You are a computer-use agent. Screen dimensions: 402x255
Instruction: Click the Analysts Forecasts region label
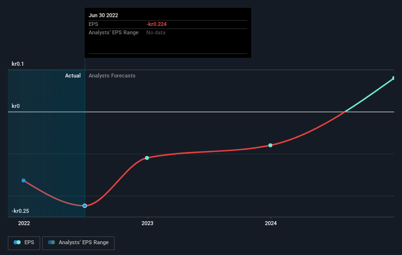(x=112, y=76)
